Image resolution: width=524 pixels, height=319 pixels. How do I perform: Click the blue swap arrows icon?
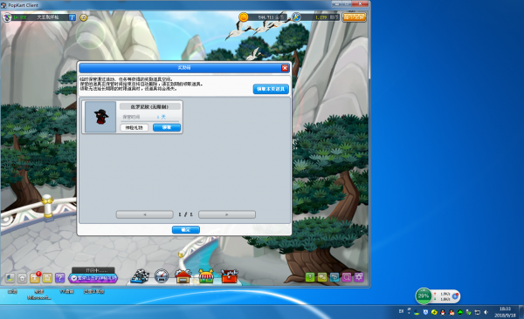pyautogui.click(x=334, y=277)
